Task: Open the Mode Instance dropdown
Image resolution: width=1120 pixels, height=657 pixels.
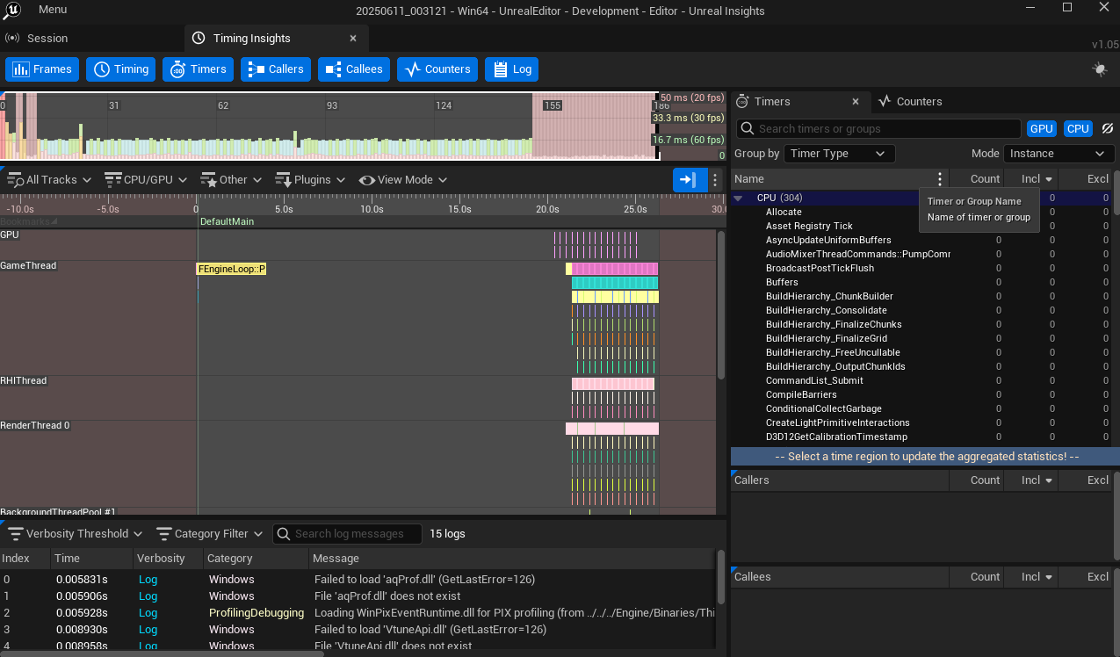Action: (1059, 154)
